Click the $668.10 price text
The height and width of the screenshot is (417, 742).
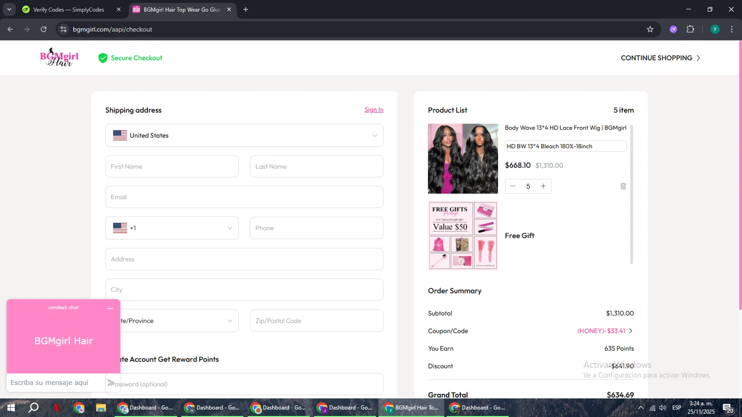(518, 166)
